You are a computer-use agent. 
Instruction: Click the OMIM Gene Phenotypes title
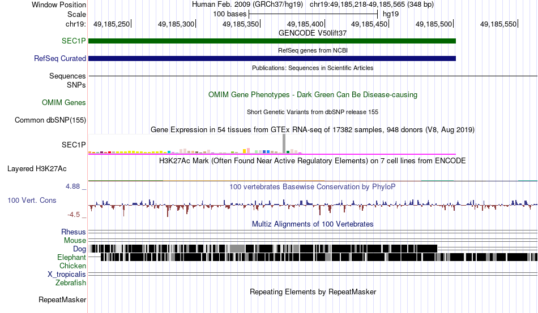point(313,94)
